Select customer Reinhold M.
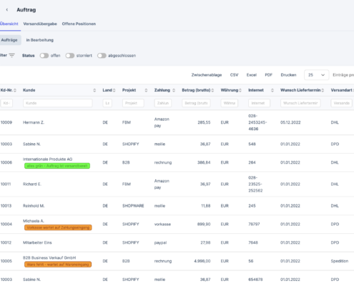The height and width of the screenshot is (286, 354). (x=34, y=206)
